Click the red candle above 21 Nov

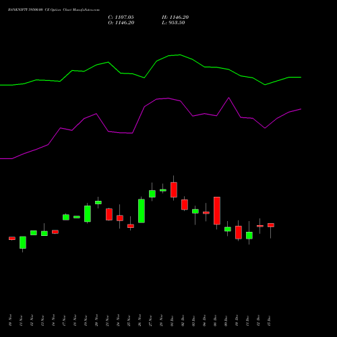(x=109, y=214)
